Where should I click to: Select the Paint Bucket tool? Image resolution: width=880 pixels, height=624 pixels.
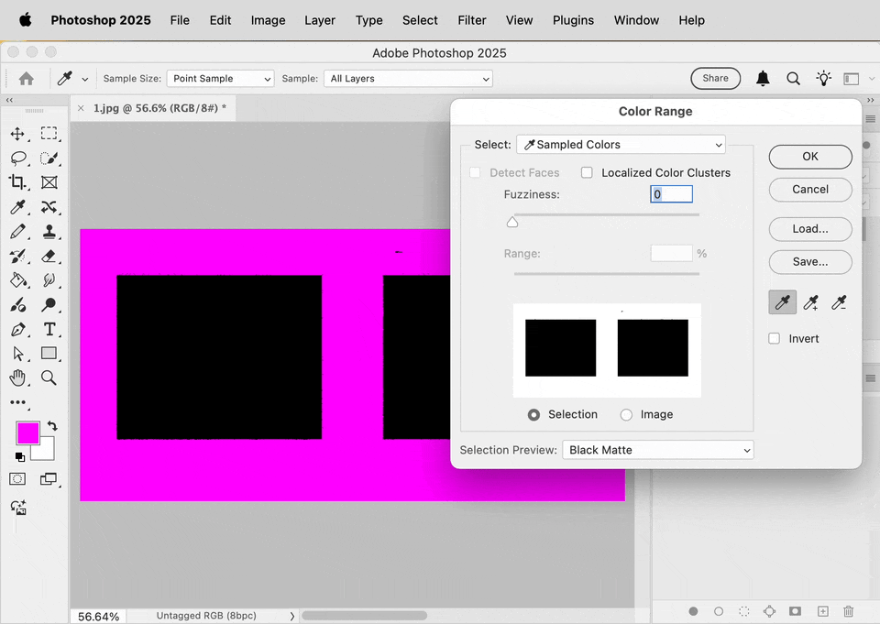point(18,280)
